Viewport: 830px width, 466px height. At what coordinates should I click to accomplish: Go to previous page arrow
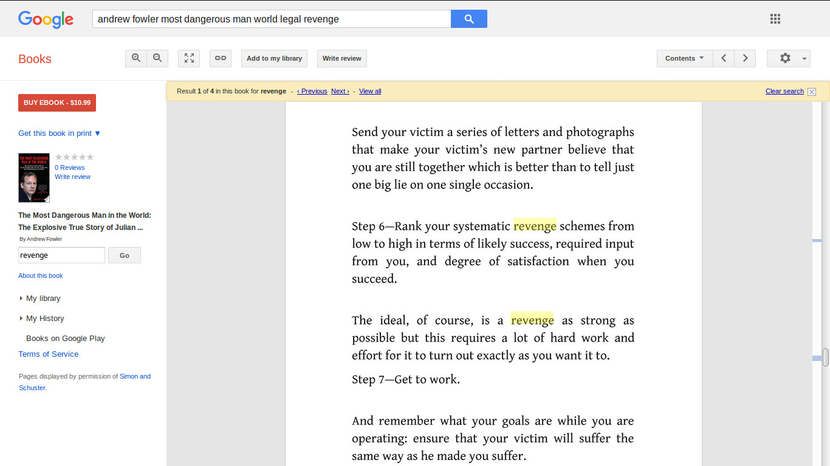click(724, 58)
